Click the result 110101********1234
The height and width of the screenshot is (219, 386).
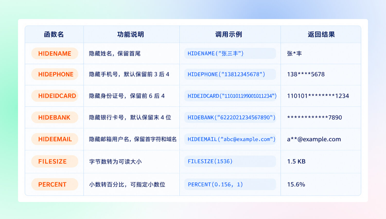pyautogui.click(x=318, y=96)
